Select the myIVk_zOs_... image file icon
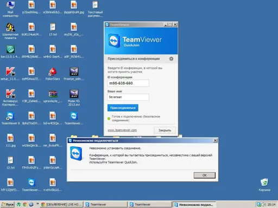 pyautogui.click(x=74, y=29)
